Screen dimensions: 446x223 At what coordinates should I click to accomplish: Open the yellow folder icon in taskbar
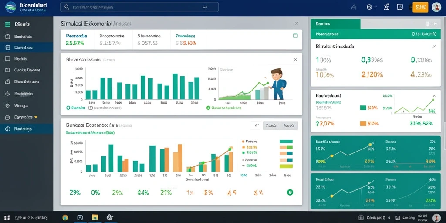[95, 218]
